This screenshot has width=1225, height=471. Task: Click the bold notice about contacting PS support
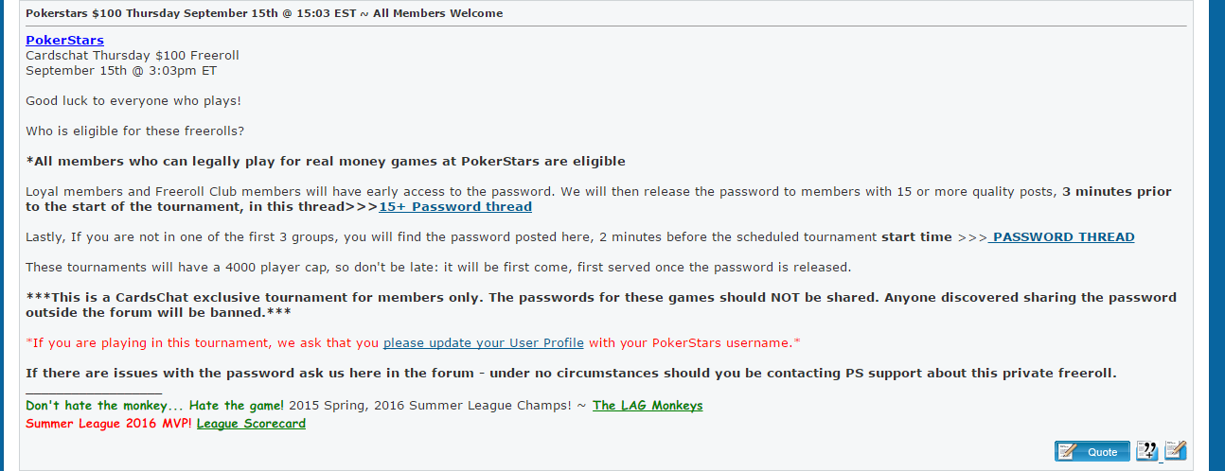(571, 373)
